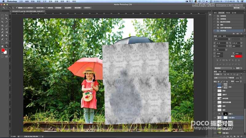Screen dimensions: 246x138
Task: Select the Rectangular Marquee tool
Action: [x=2, y=15]
